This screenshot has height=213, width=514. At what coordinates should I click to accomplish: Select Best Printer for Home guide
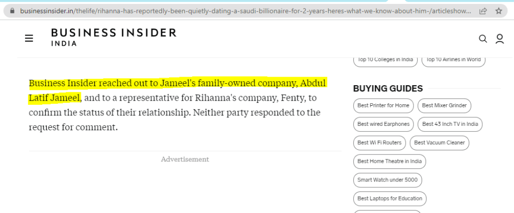click(383, 106)
